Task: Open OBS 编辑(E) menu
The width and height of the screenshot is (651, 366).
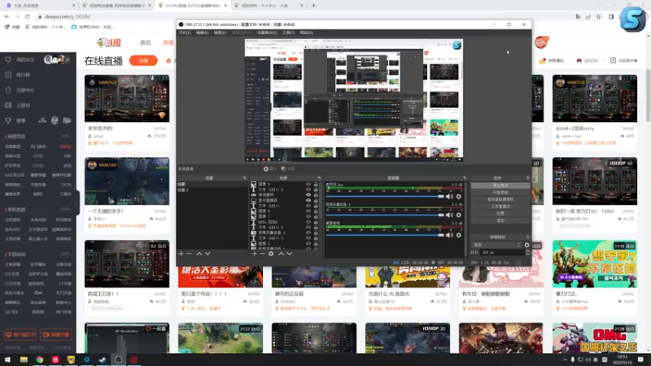Action: [202, 33]
